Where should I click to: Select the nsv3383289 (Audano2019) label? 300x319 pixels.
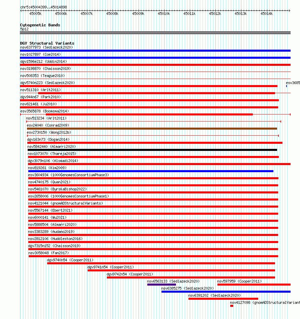click(x=51, y=232)
